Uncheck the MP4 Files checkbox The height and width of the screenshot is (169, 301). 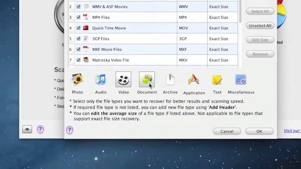tap(79, 17)
